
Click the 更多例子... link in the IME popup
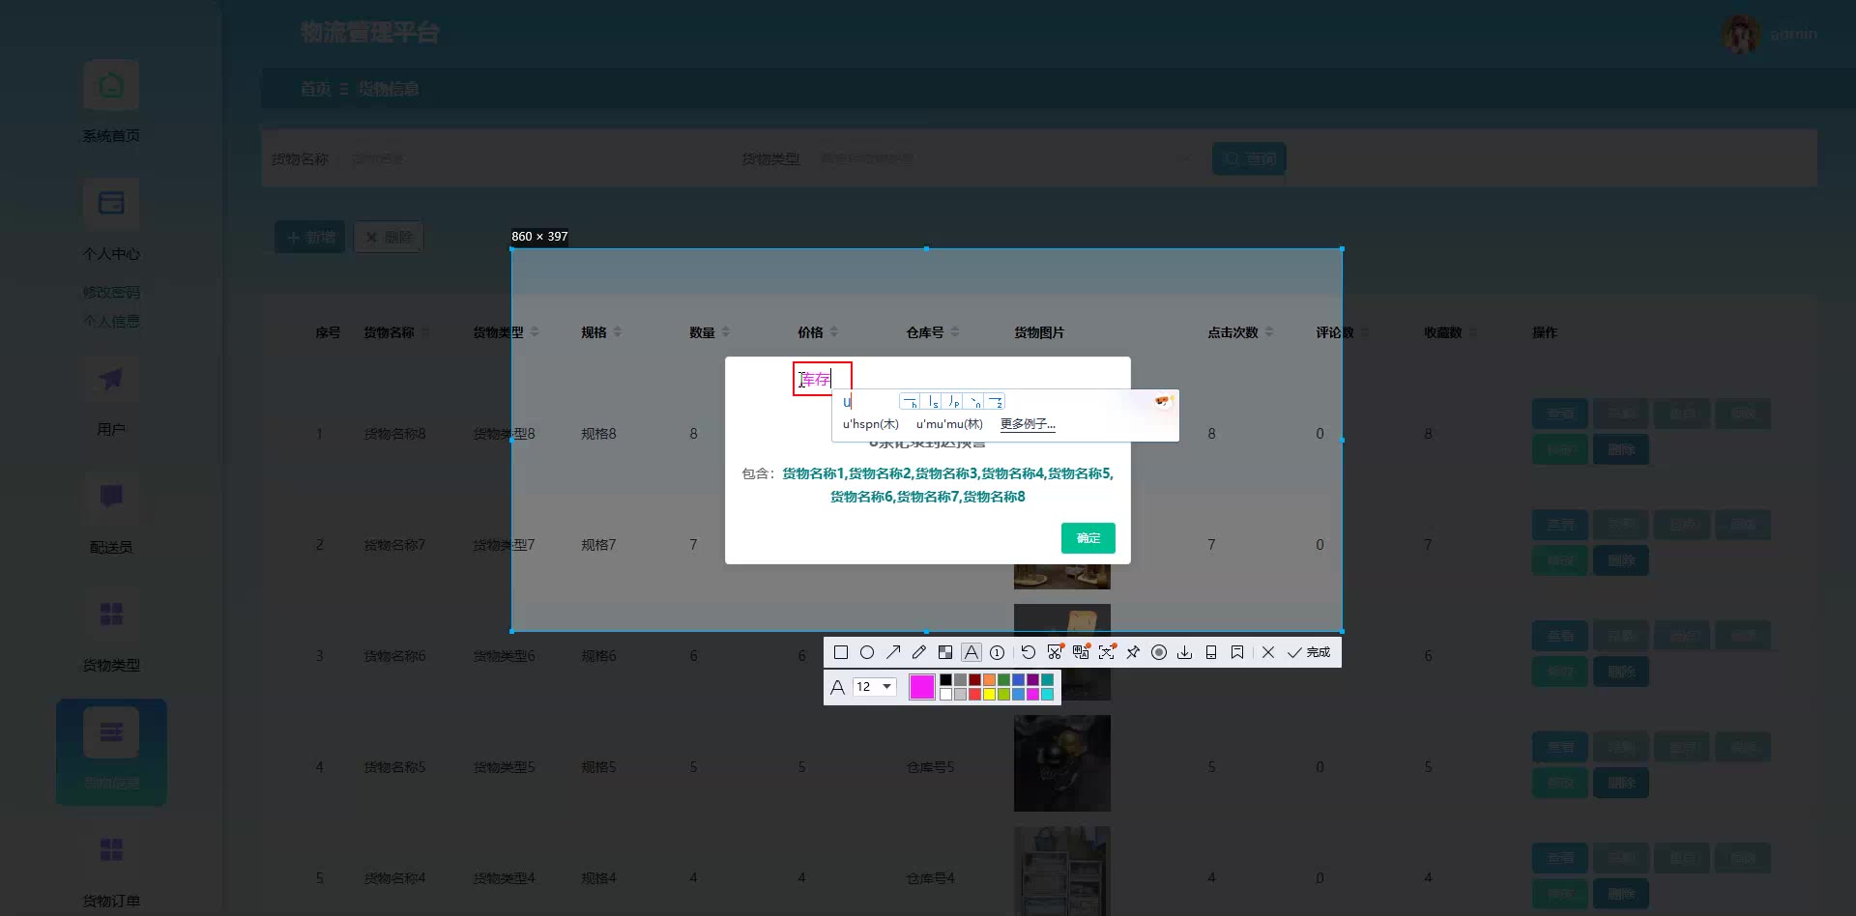pyautogui.click(x=1028, y=424)
